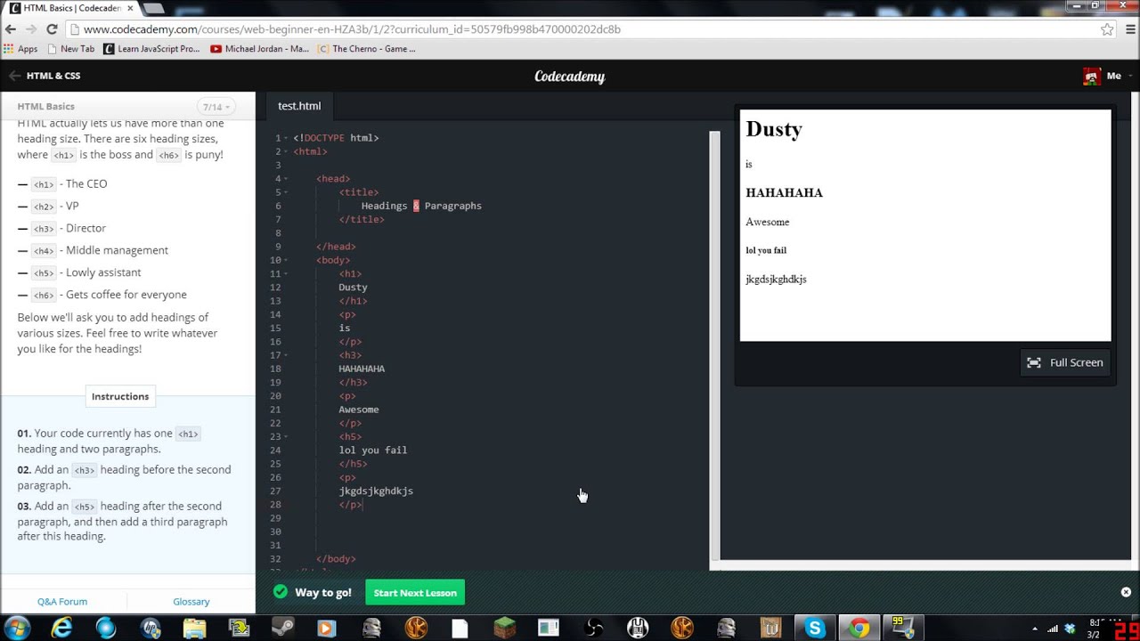Click the Codecademy logo

point(569,77)
